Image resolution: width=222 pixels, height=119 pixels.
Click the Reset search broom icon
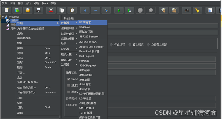(x=197, y=10)
